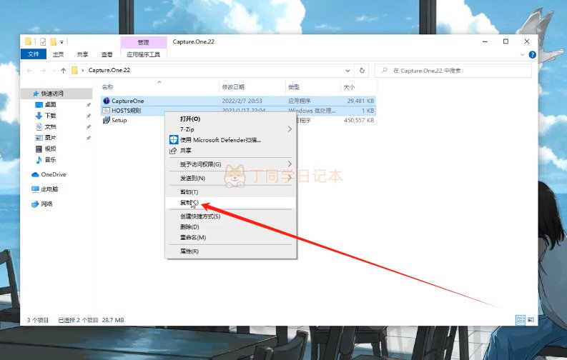Click the 管理 contextual tab header

click(143, 42)
